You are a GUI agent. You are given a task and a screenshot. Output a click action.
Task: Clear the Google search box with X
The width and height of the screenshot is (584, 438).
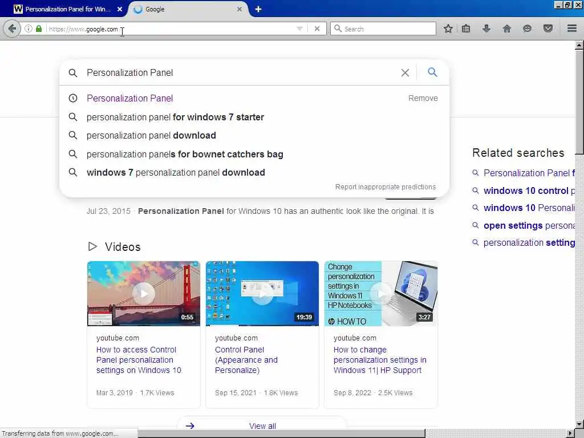405,72
